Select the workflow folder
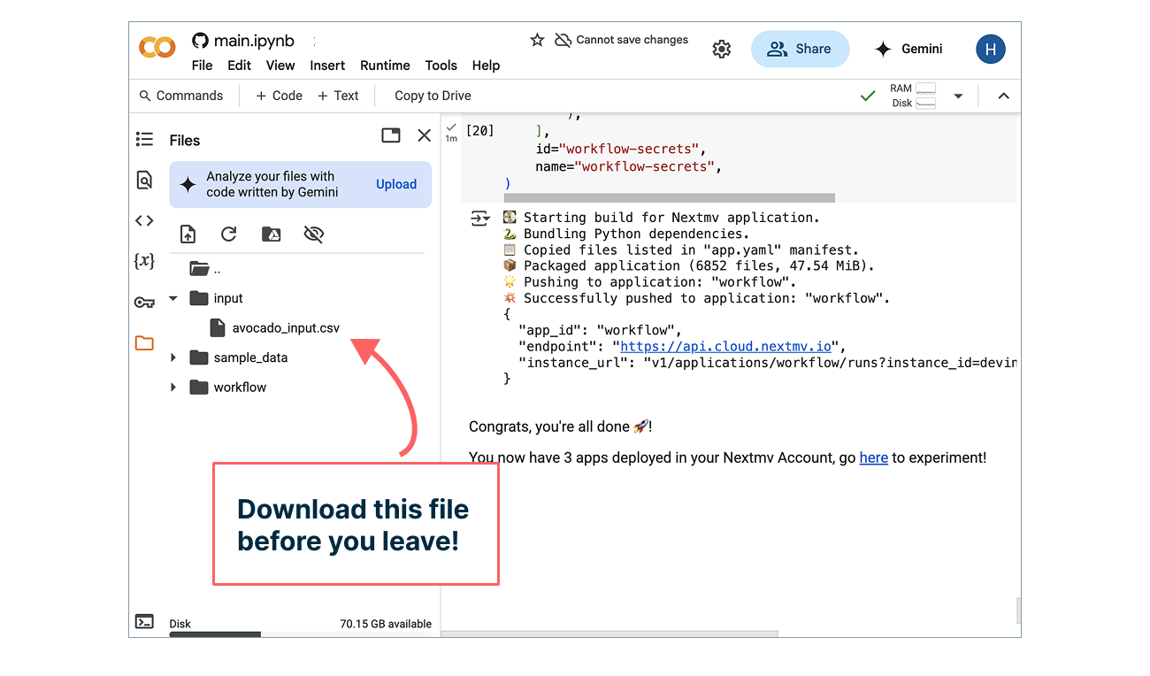The width and height of the screenshot is (1150, 676). coord(229,387)
